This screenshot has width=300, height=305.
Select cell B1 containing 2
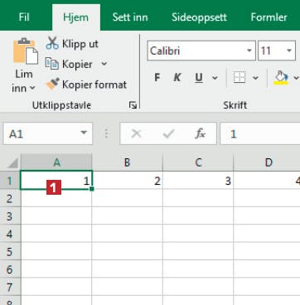pyautogui.click(x=128, y=181)
